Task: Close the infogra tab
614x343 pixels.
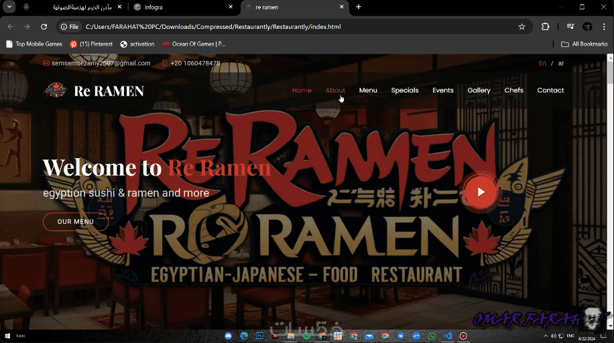Action: pos(231,7)
